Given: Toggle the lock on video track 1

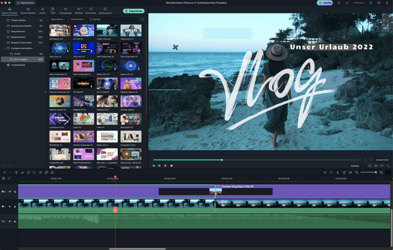Looking at the screenshot, I should 15,206.
